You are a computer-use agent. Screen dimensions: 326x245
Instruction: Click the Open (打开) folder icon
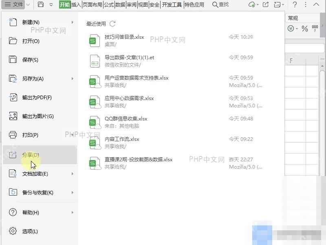[x=13, y=41]
